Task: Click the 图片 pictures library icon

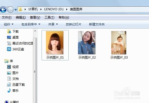Action: [x=9, y=73]
